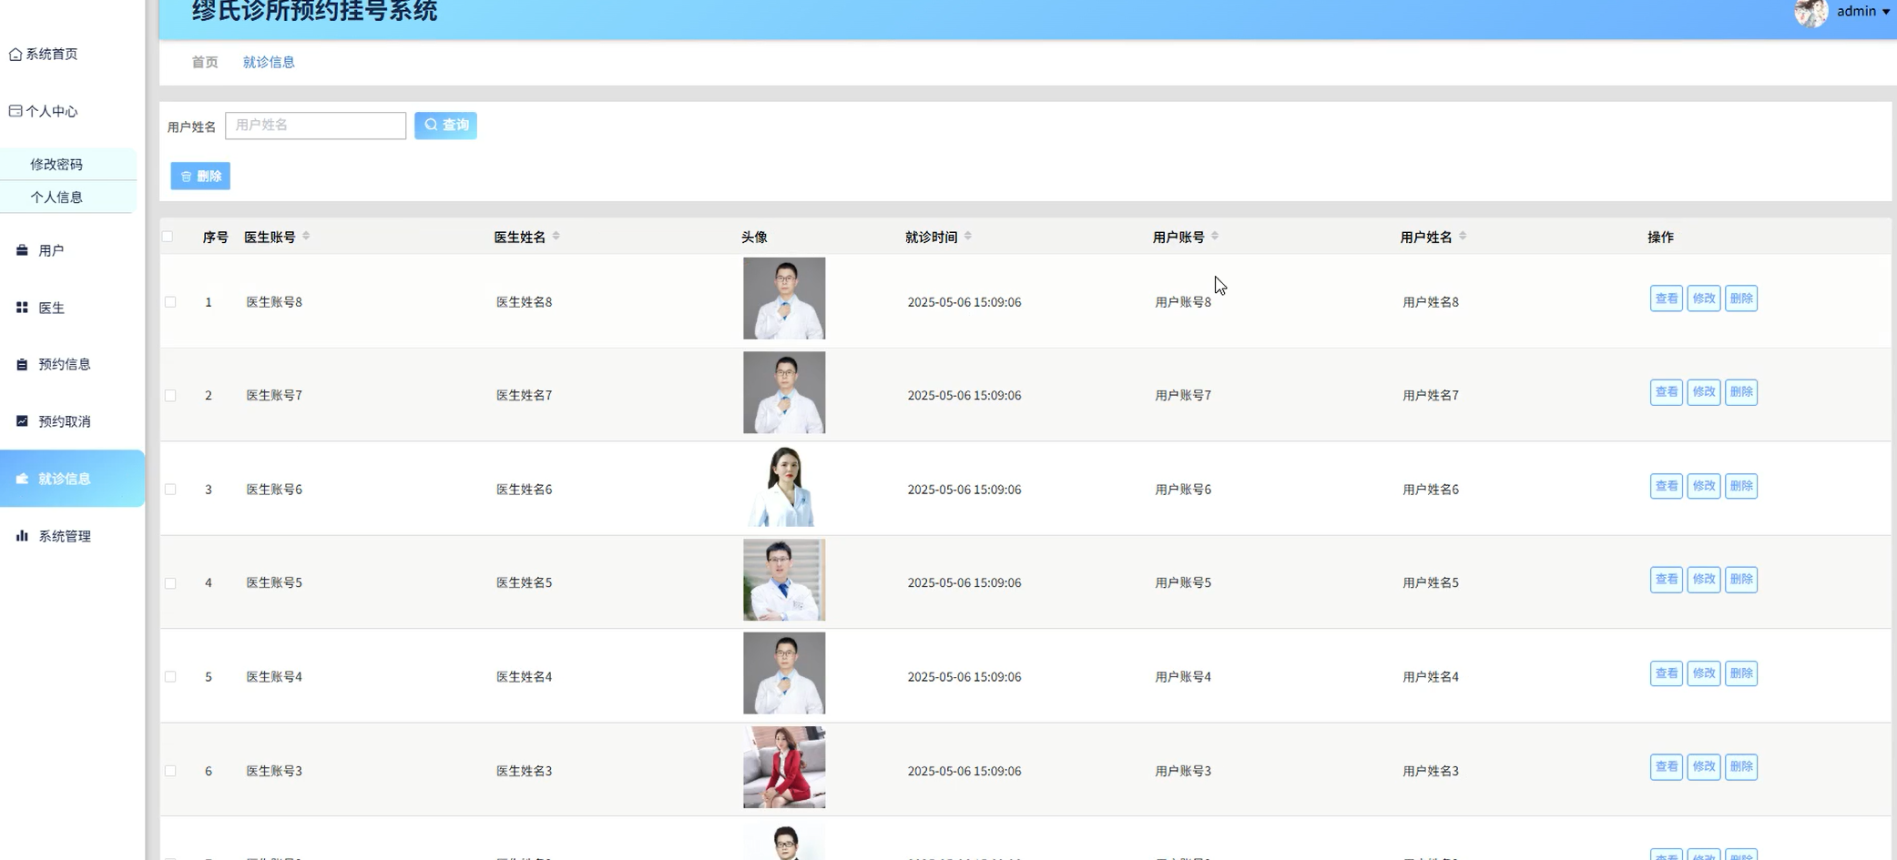Open the admin account dropdown
Viewport: 1897px width, 860px height.
coord(1863,12)
